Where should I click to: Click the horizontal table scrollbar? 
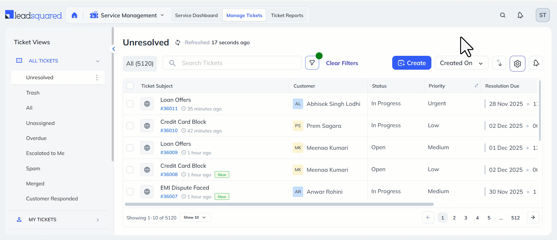(279, 204)
